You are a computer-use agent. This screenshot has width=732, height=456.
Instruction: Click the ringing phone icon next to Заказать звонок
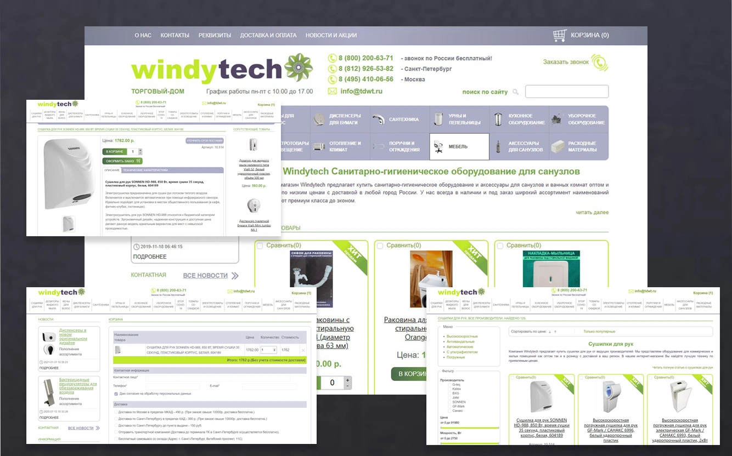click(x=600, y=62)
